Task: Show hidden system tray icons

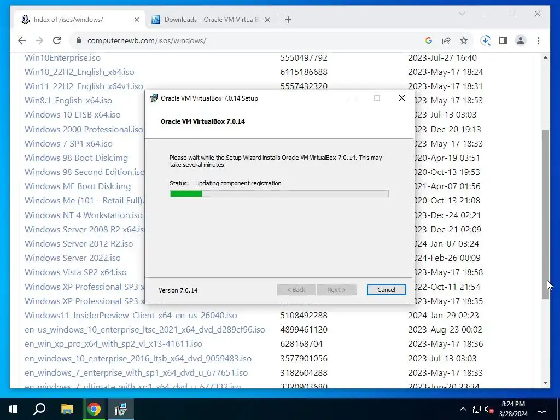Action: tap(463, 409)
